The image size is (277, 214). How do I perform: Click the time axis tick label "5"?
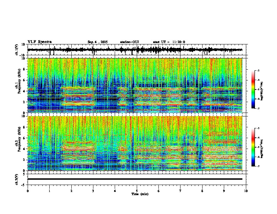coord(137,191)
